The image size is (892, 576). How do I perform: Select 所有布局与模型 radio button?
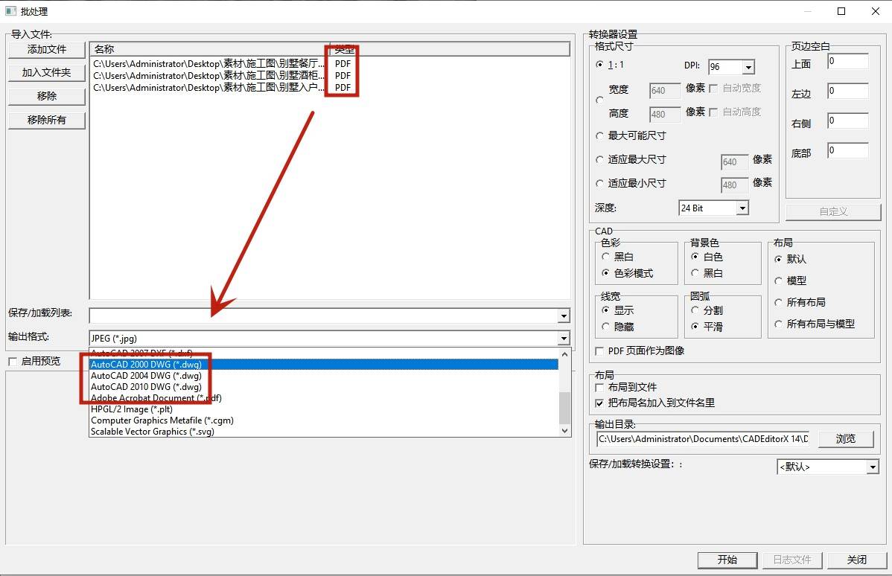(778, 324)
